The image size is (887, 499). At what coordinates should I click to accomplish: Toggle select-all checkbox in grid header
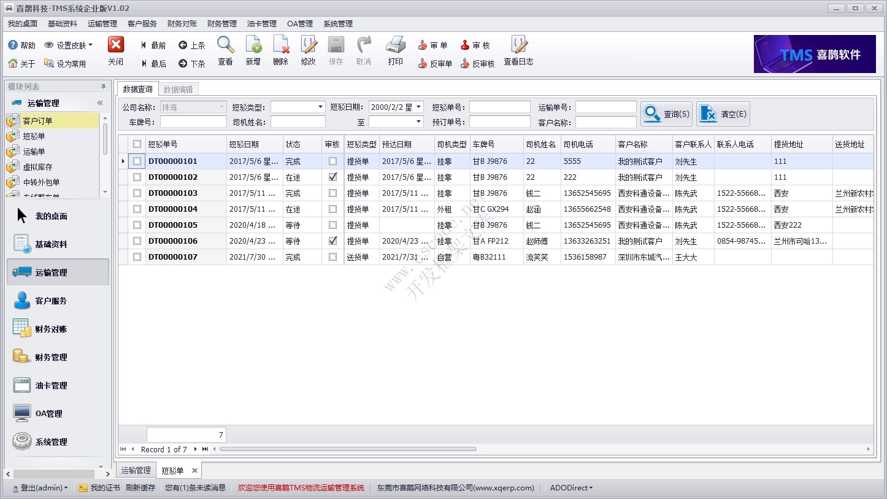tap(137, 144)
